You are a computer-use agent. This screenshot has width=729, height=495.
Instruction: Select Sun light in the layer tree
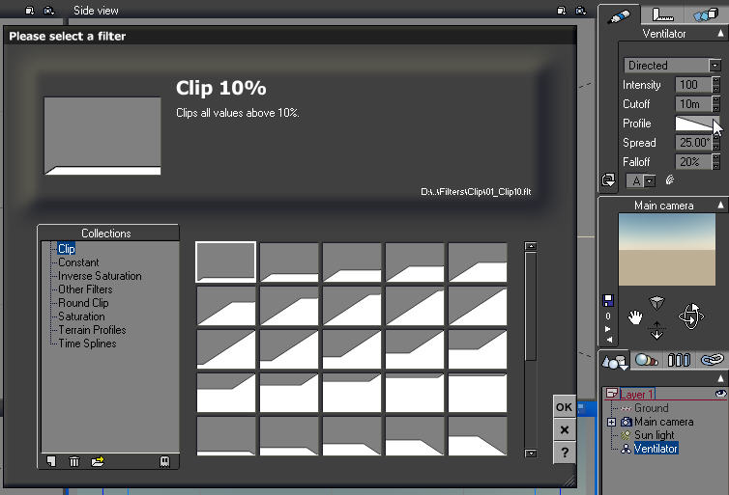[655, 434]
